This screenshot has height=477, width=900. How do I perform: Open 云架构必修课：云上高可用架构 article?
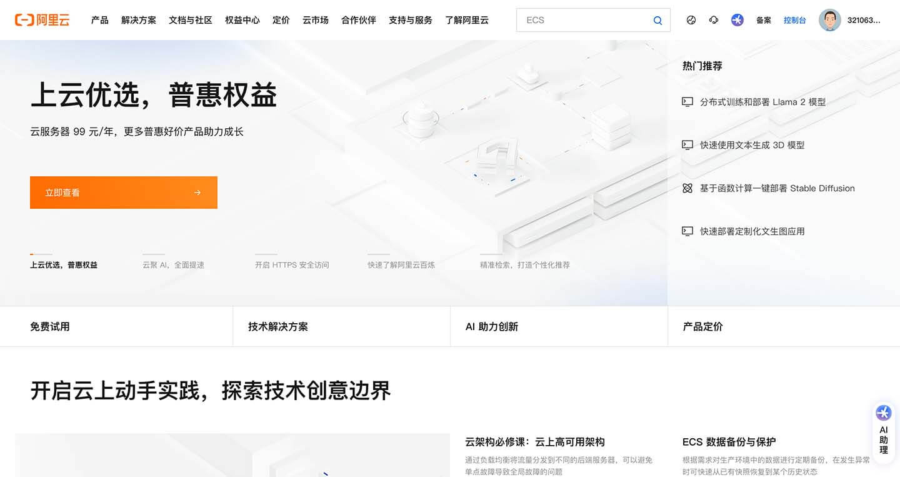click(x=534, y=442)
